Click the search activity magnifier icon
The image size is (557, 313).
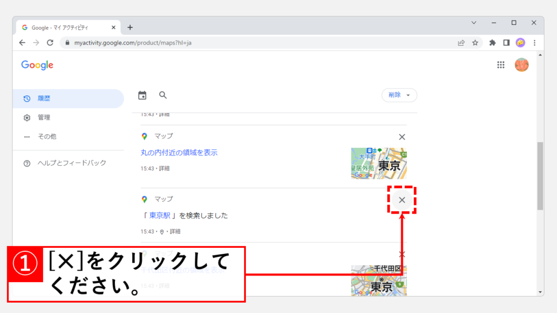point(163,95)
